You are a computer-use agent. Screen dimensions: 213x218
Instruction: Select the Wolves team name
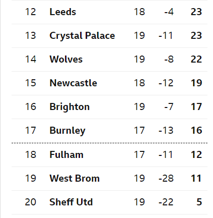66,60
